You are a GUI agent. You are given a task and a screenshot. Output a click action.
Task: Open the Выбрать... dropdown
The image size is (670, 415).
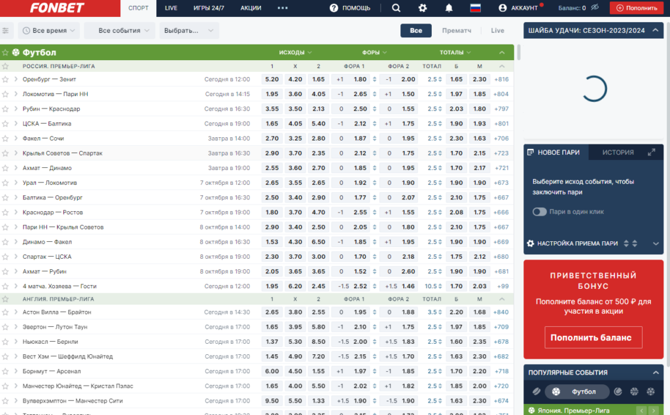(189, 31)
